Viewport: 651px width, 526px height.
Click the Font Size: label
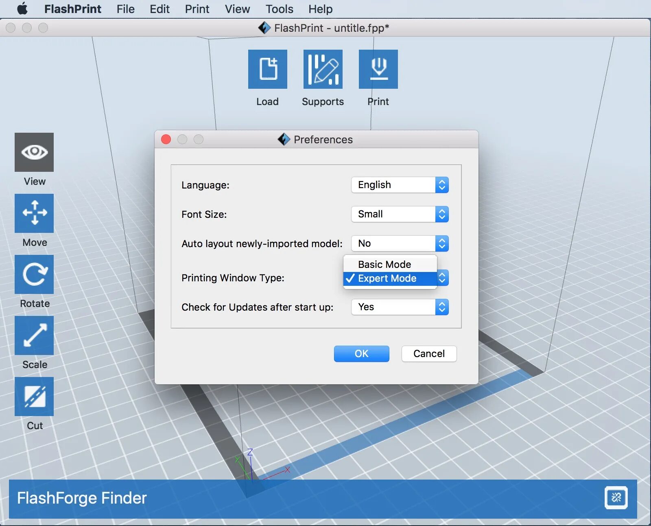204,215
